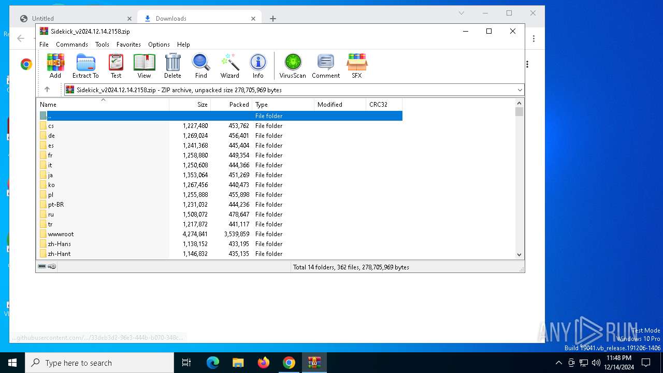Open the Favorites menu
The height and width of the screenshot is (373, 663).
click(x=128, y=45)
